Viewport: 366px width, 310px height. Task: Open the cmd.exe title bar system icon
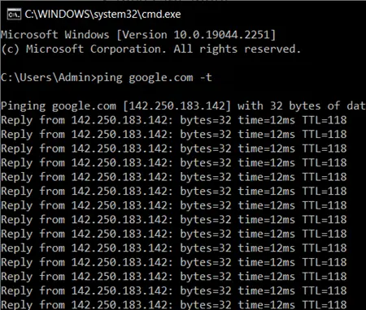tap(14, 14)
